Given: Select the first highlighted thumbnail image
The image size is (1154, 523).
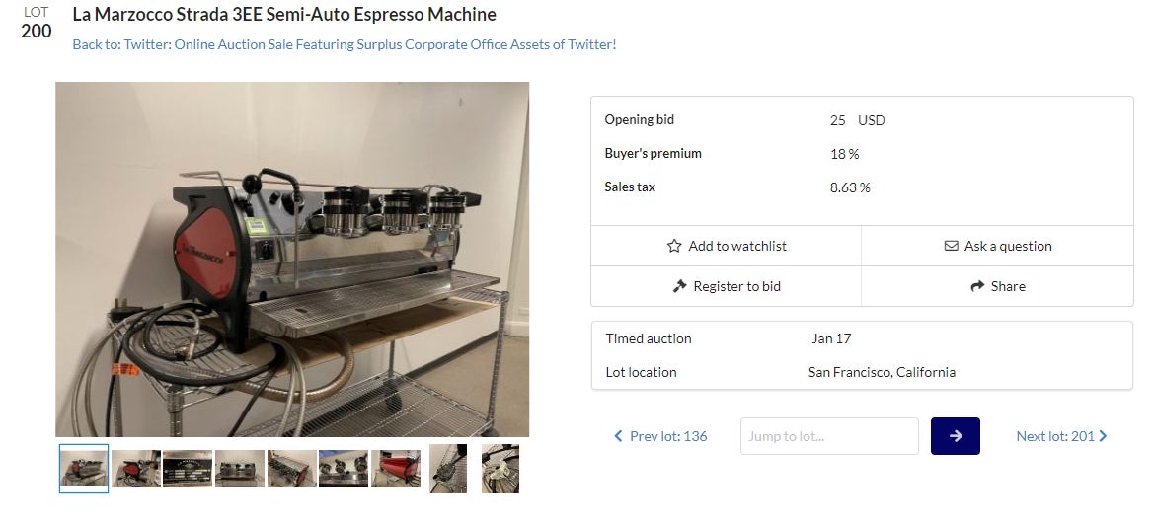Looking at the screenshot, I should [84, 469].
